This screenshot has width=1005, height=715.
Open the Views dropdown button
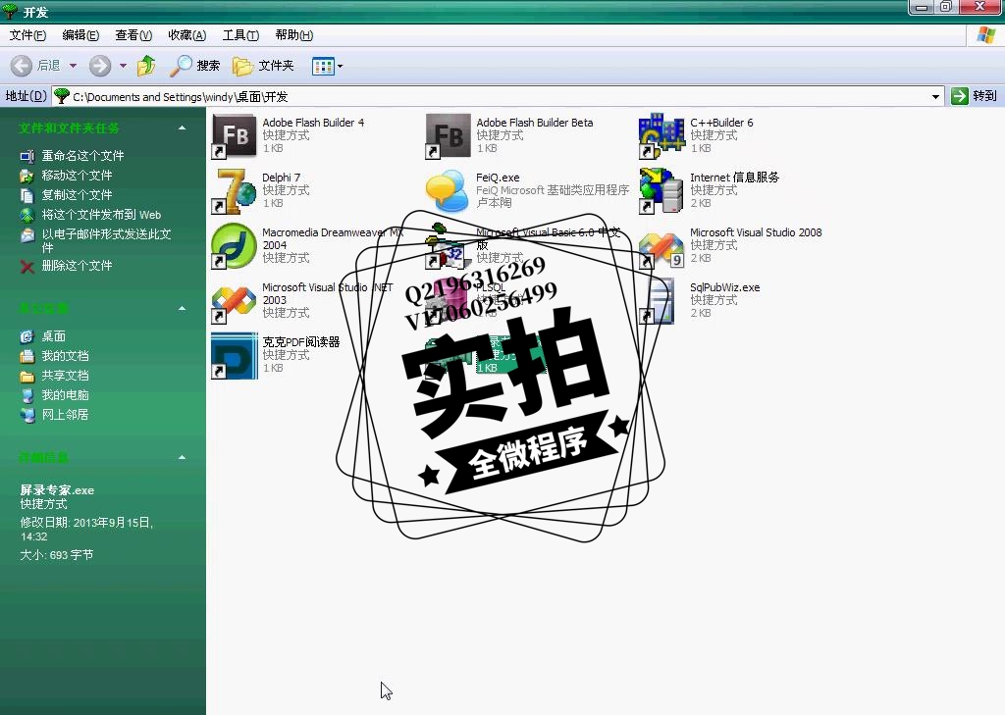(327, 66)
